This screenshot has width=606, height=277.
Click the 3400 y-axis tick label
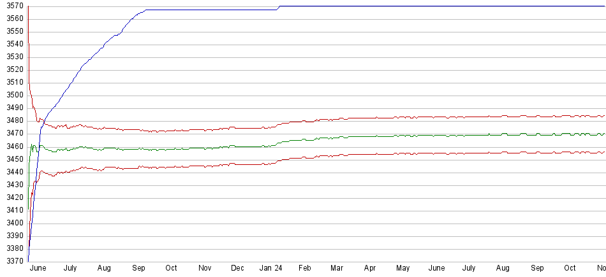point(12,223)
